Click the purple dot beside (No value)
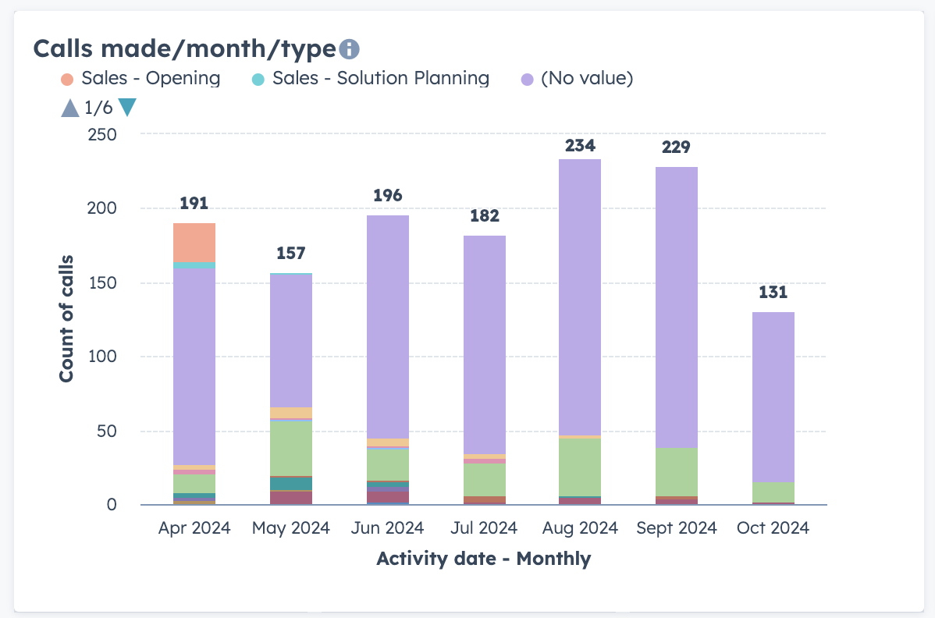935x618 pixels. coord(527,78)
